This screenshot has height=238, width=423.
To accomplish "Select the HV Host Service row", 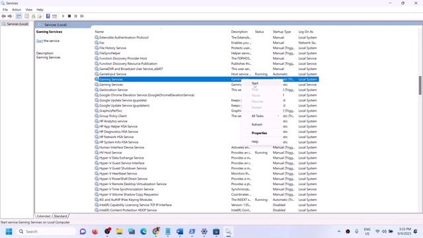I will click(206, 153).
